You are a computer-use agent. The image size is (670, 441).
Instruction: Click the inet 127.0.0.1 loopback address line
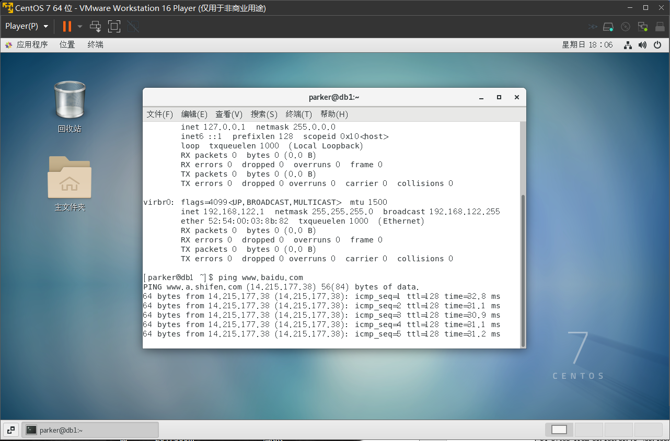click(x=258, y=127)
